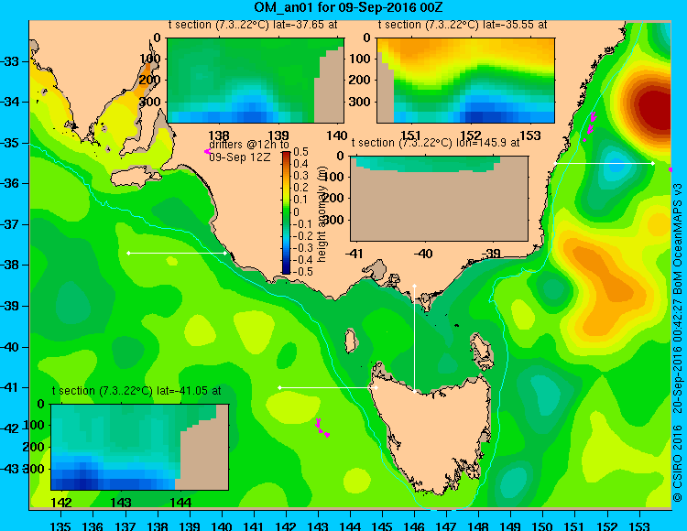Click the white section line at latitude -35.55
The width and height of the screenshot is (687, 531).
(604, 163)
